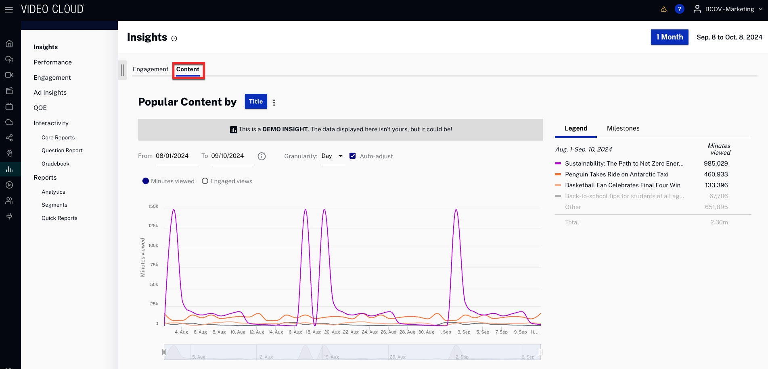Viewport: 768px width, 369px height.
Task: Open the Players TV icon in sidebar
Action: (x=9, y=106)
